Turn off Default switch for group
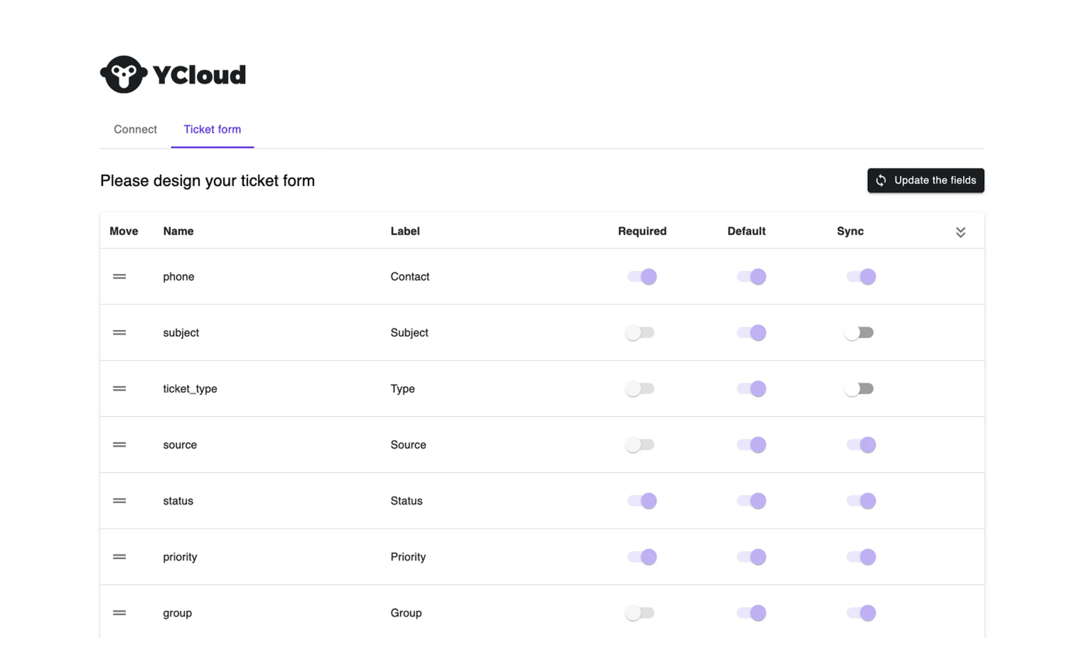Viewport: 1071px width, 669px height. [751, 613]
